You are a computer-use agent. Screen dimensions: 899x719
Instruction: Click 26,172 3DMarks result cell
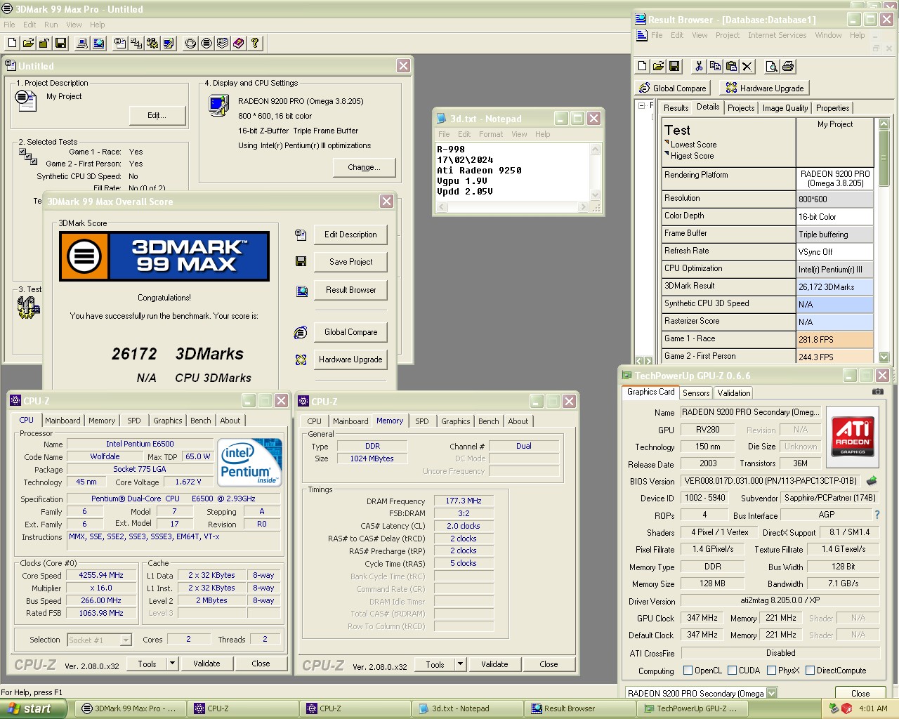point(834,287)
